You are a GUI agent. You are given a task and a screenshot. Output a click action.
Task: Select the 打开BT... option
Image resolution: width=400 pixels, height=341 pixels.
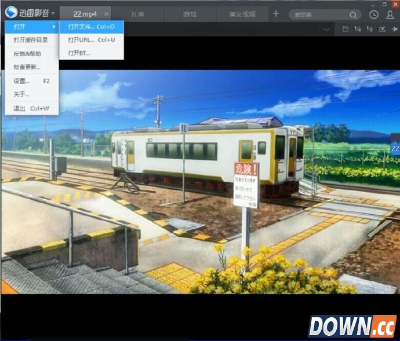(79, 53)
